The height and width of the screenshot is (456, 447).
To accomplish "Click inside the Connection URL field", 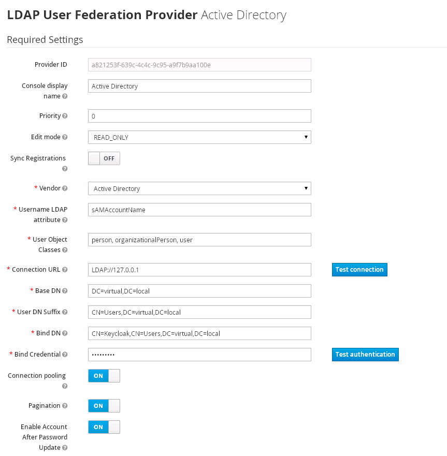I will click(199, 269).
